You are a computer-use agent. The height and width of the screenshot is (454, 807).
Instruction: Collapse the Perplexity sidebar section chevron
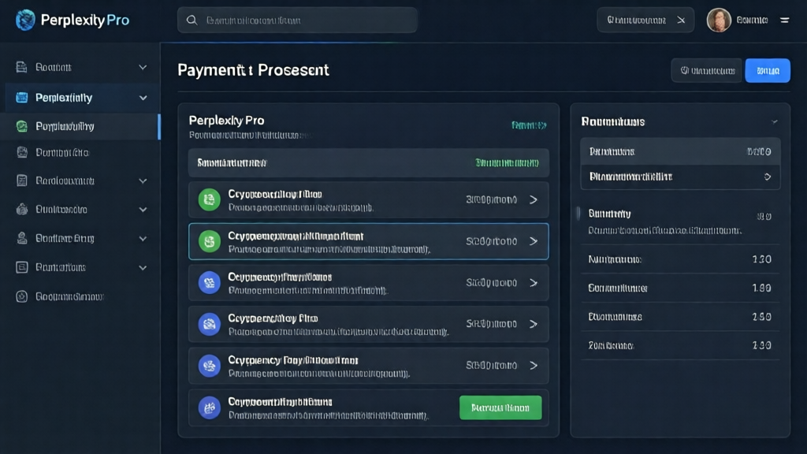pyautogui.click(x=143, y=98)
